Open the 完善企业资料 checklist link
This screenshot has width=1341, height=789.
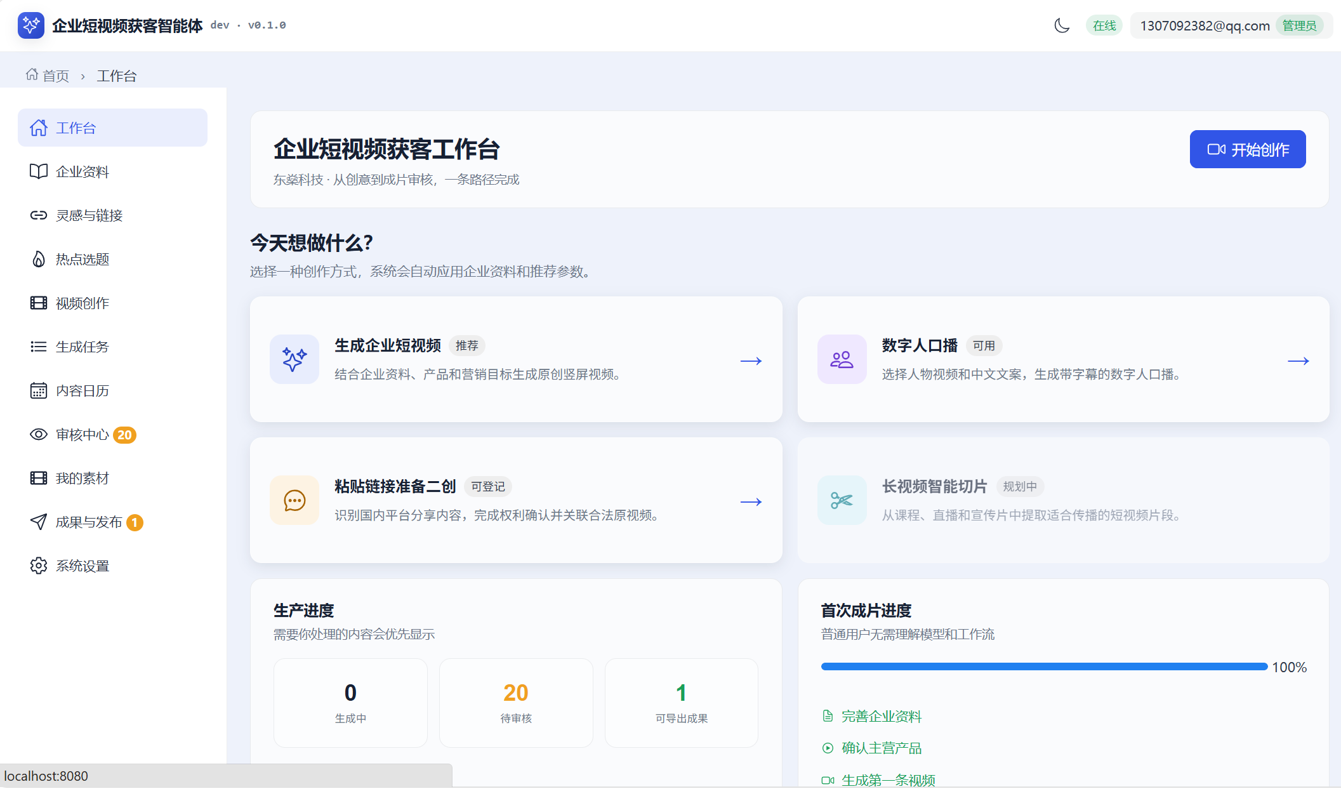pos(871,716)
